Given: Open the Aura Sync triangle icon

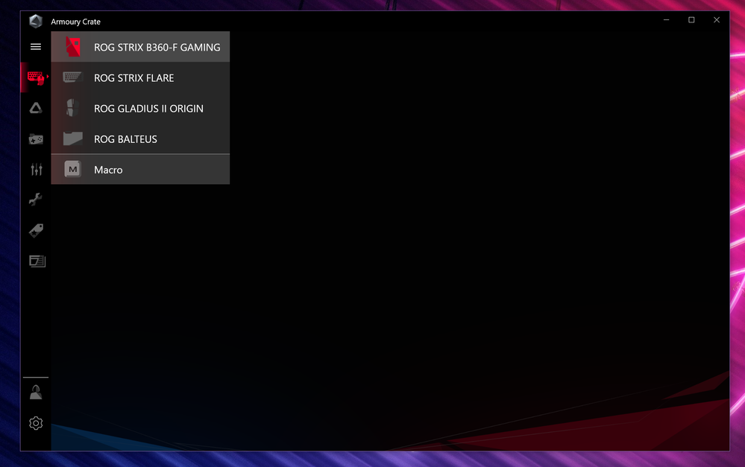Looking at the screenshot, I should pyautogui.click(x=36, y=108).
